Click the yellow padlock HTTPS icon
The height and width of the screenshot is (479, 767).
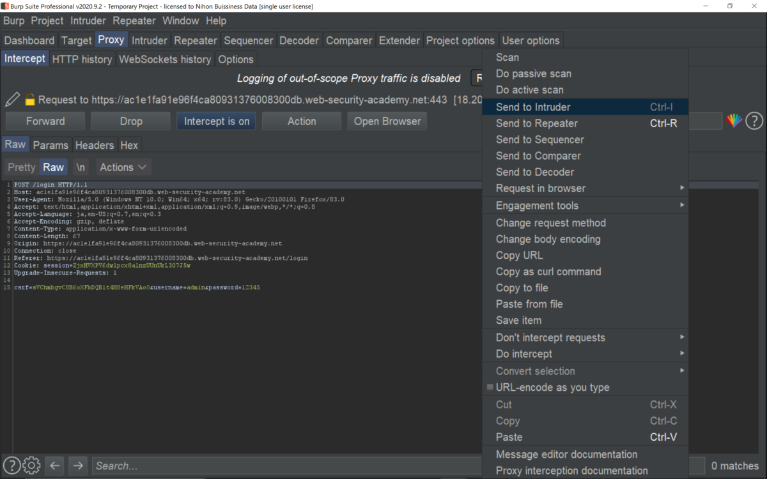[29, 100]
